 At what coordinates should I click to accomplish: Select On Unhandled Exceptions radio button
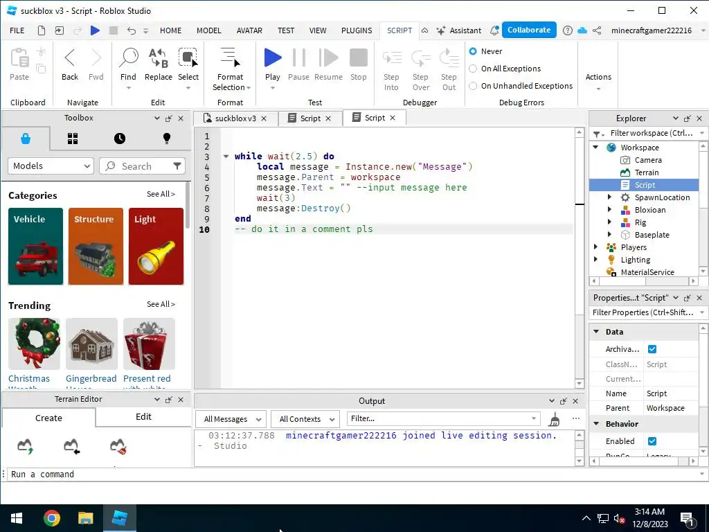473,86
